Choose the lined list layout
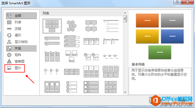Viewport: 195px width, 108px height. click(111, 26)
